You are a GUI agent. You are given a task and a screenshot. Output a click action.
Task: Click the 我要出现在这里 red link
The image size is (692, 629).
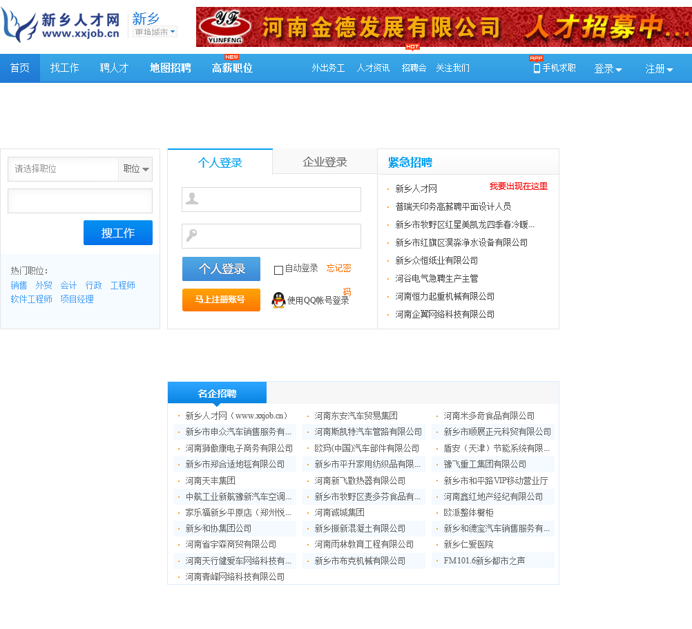[518, 186]
